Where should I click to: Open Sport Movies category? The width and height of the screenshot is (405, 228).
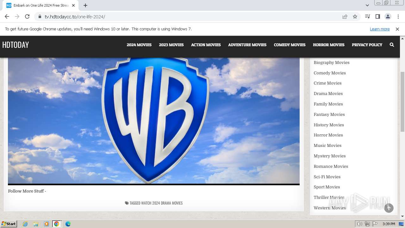pyautogui.click(x=327, y=187)
